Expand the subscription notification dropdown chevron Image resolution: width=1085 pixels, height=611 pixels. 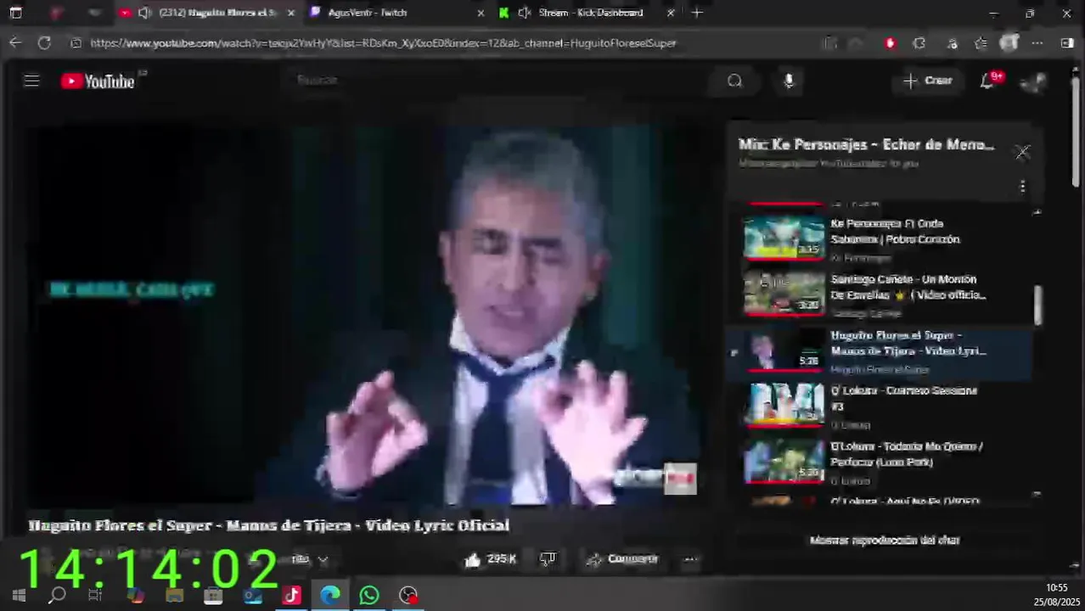click(323, 559)
